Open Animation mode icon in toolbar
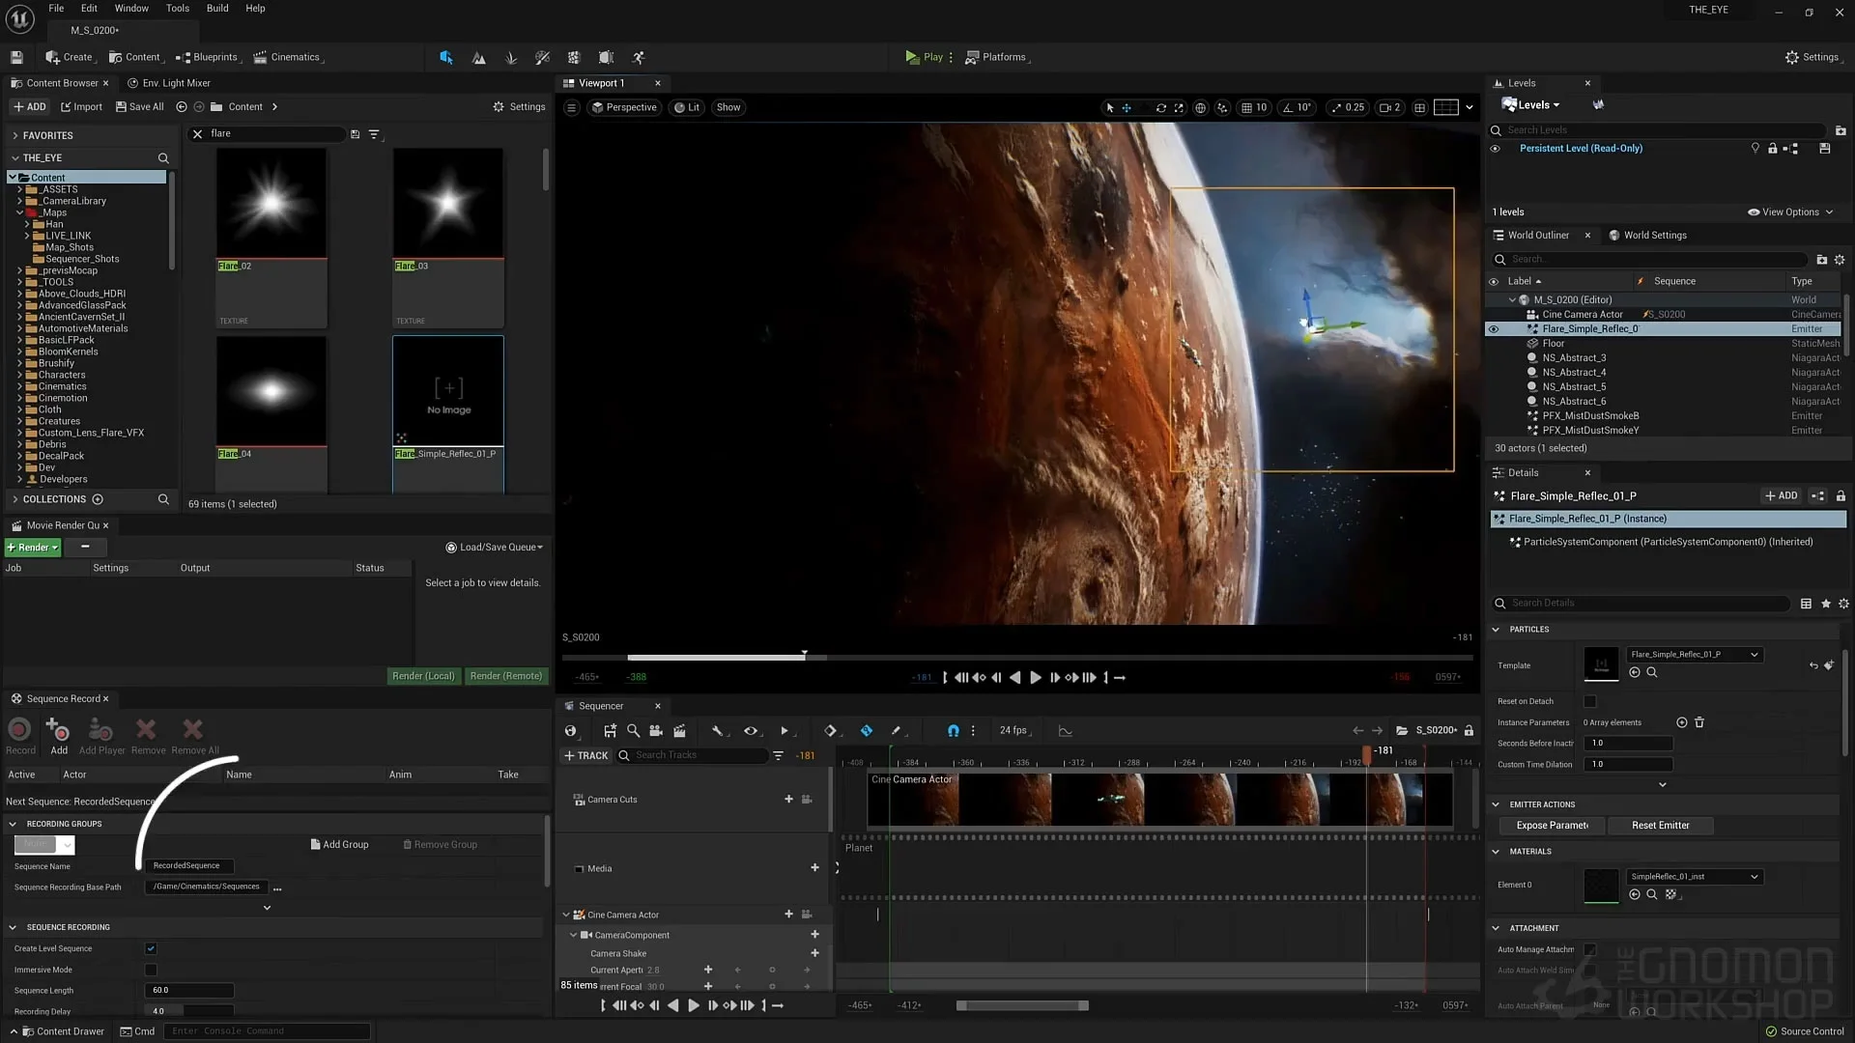The width and height of the screenshot is (1855, 1043). coord(638,57)
